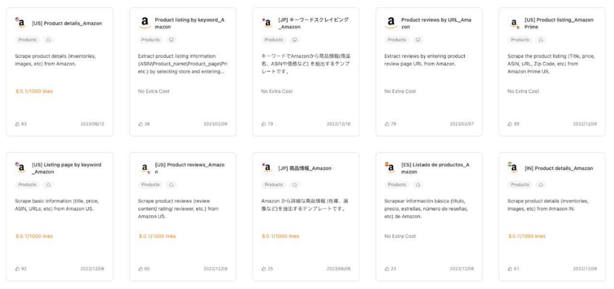Open Product listing by keyword_Amazon title
The image size is (614, 289).
click(x=189, y=23)
